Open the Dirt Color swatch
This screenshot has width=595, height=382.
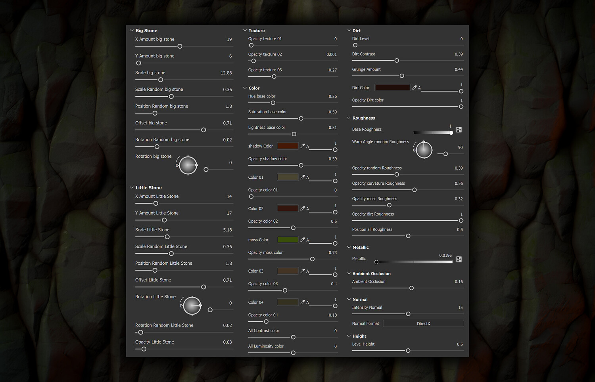point(392,88)
